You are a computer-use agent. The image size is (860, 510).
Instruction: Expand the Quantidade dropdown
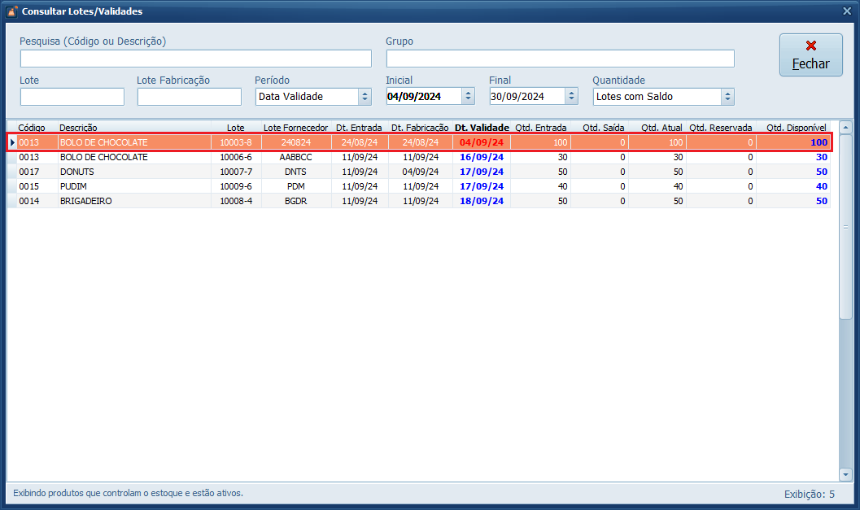(727, 97)
